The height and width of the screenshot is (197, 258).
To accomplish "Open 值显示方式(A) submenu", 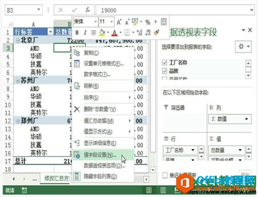I will pyautogui.click(x=103, y=132).
